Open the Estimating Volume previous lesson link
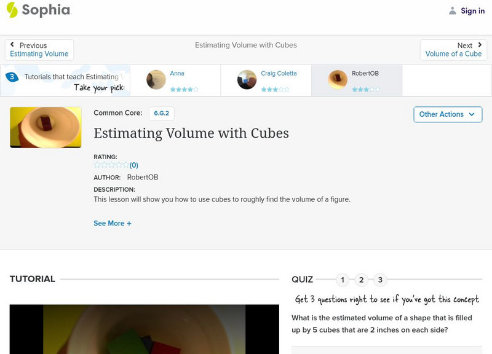Viewport: 492px width, 354px height. point(39,54)
